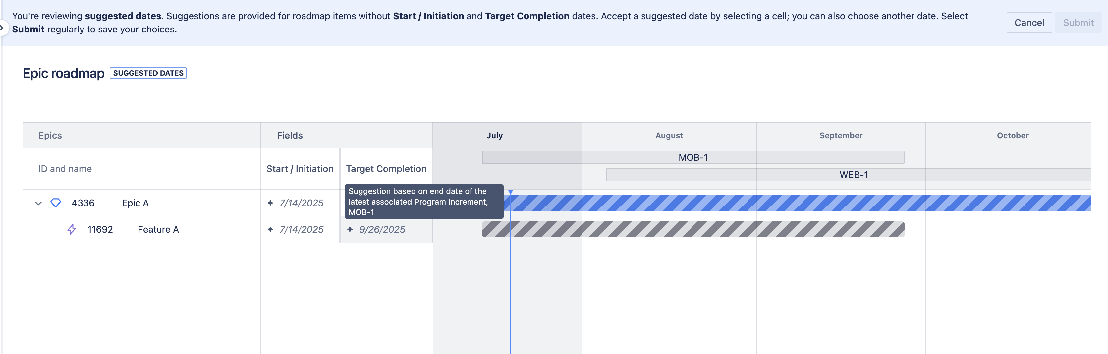Click the August month header
This screenshot has width=1108, height=354.
tap(669, 135)
